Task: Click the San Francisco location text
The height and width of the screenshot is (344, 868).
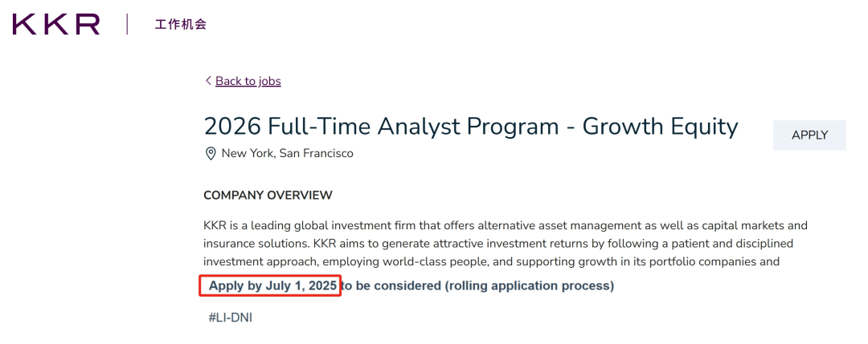Action: 316,153
